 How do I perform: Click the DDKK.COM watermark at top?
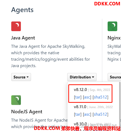pos(107,4)
